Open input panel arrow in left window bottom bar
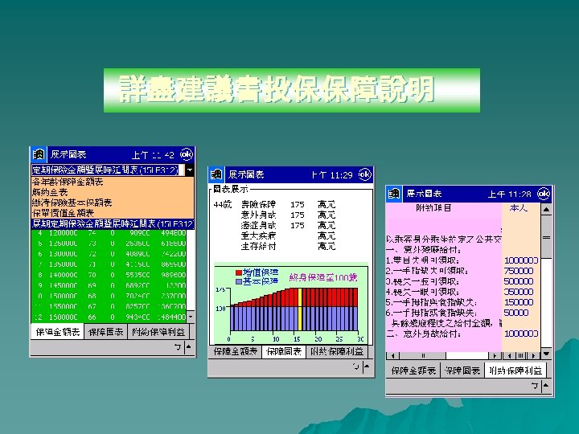This screenshot has height=434, width=579. pyautogui.click(x=189, y=346)
